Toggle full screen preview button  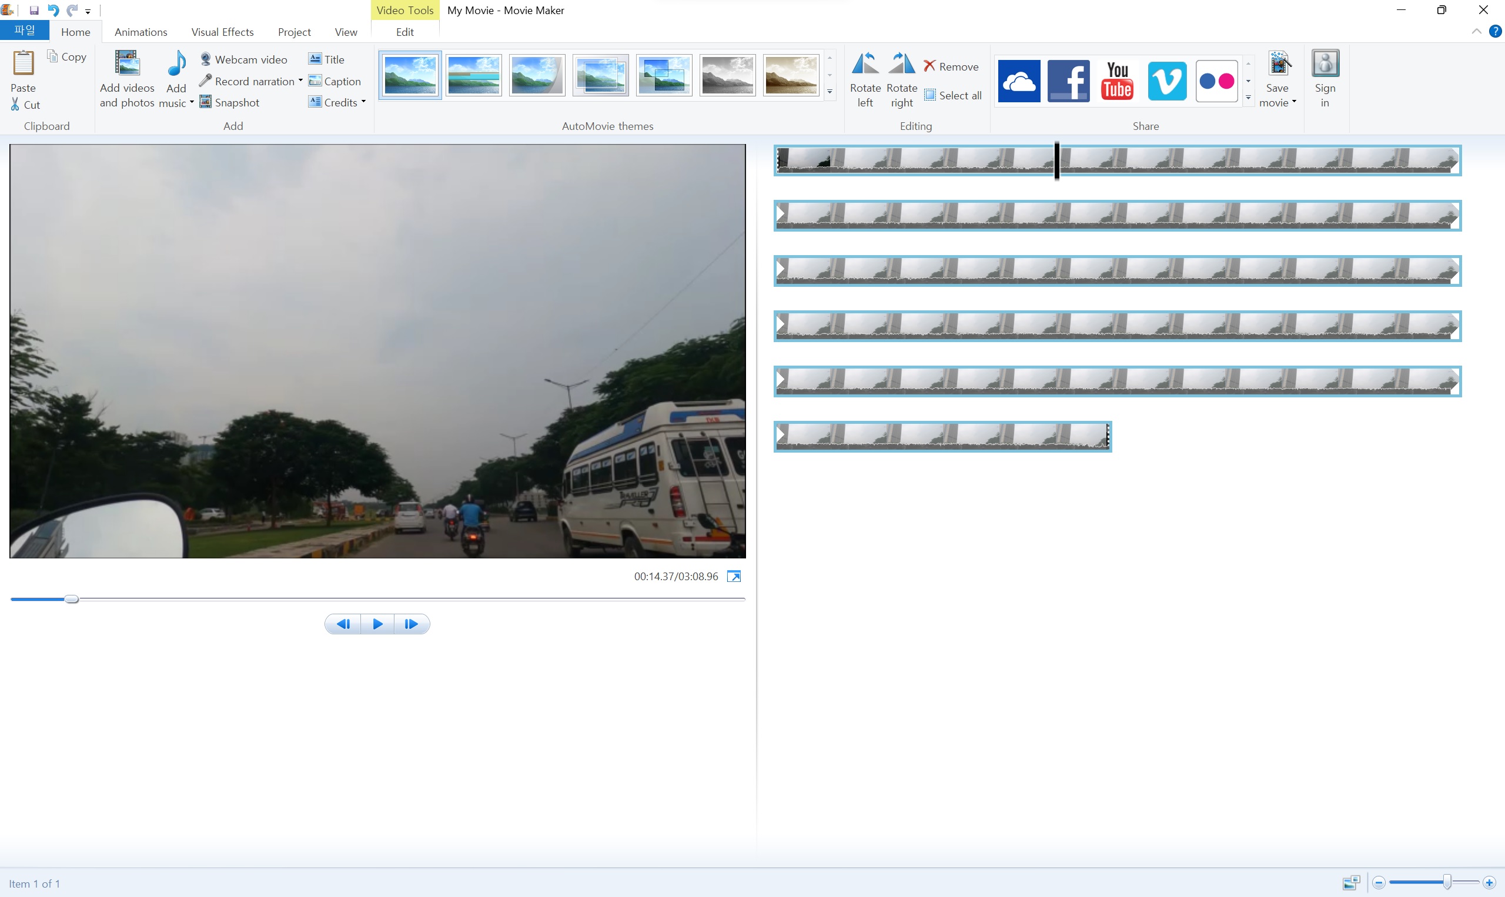(x=734, y=576)
